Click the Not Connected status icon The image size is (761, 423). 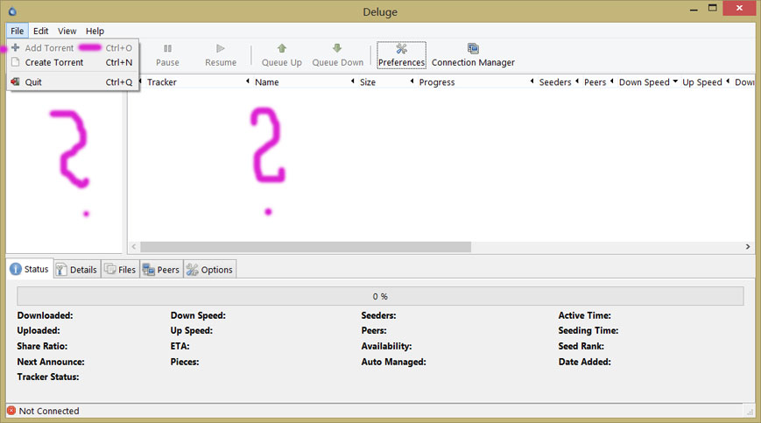pos(11,411)
